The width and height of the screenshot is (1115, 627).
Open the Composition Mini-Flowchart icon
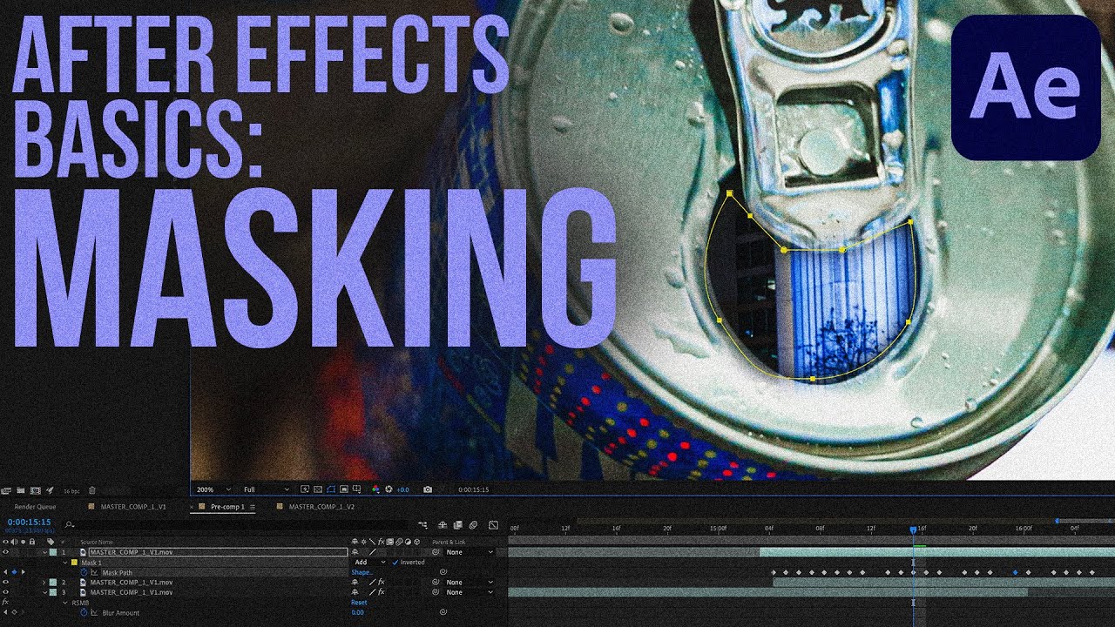click(423, 525)
